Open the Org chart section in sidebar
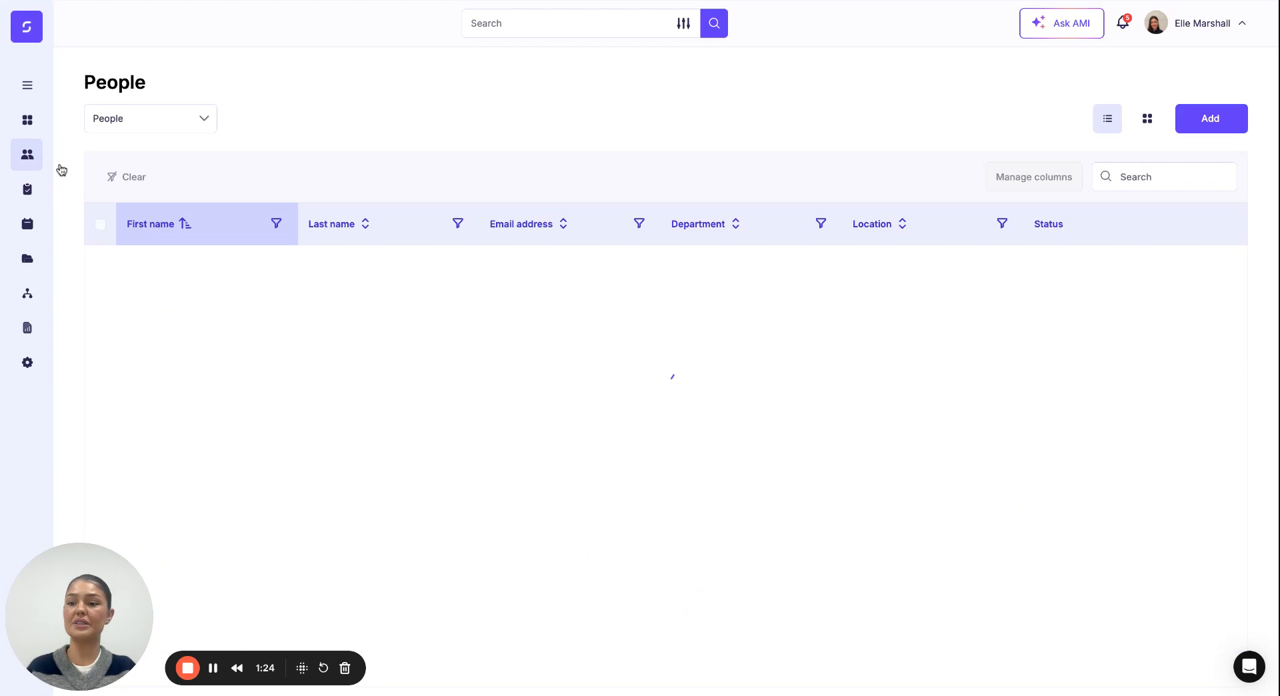The height and width of the screenshot is (696, 1280). [x=27, y=293]
